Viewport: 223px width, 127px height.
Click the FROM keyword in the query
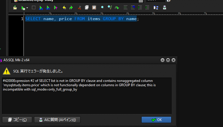(x=80, y=19)
